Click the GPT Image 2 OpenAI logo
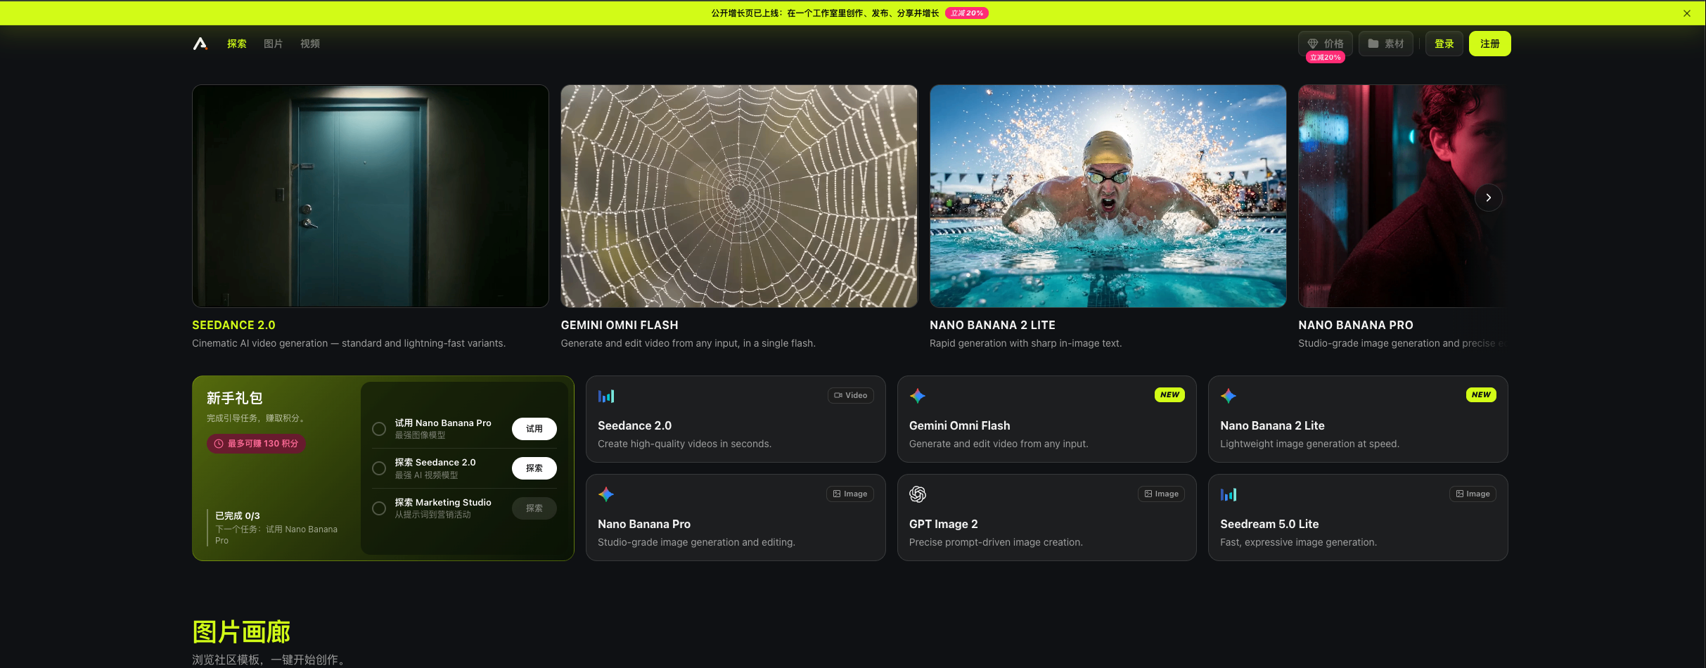The height and width of the screenshot is (668, 1706). click(917, 494)
